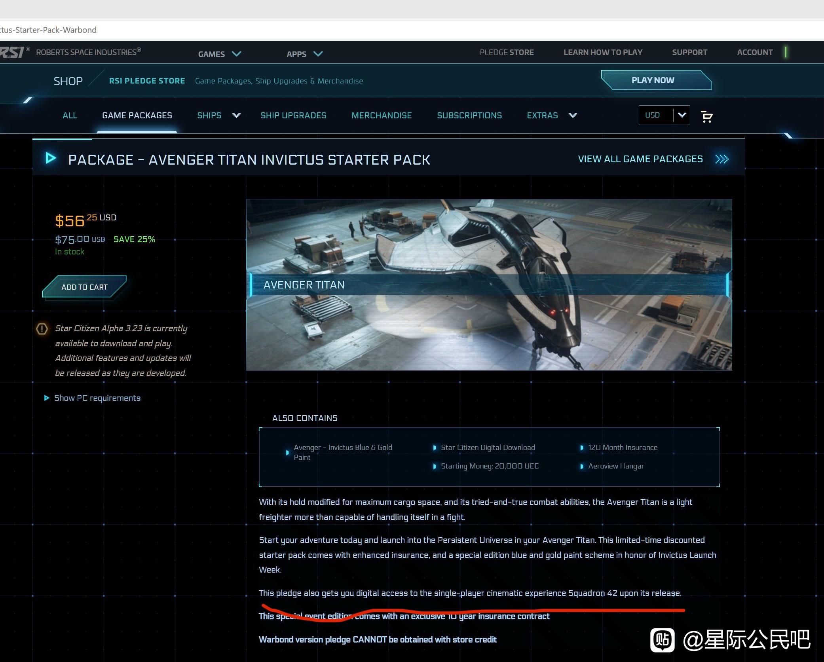
Task: Click the SAVE 25% label
Action: tap(134, 239)
